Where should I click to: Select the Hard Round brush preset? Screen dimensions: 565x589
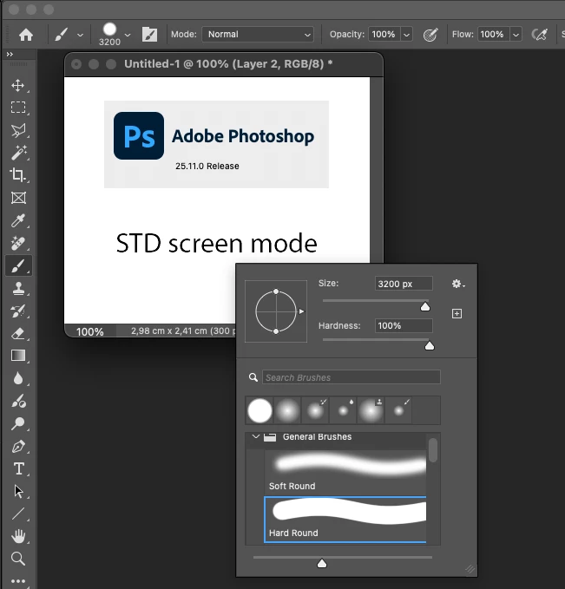[345, 520]
